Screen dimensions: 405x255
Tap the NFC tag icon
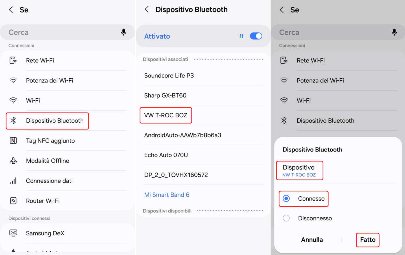pos(13,141)
